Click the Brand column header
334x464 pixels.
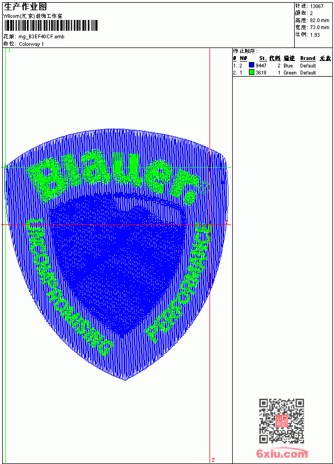pos(308,58)
